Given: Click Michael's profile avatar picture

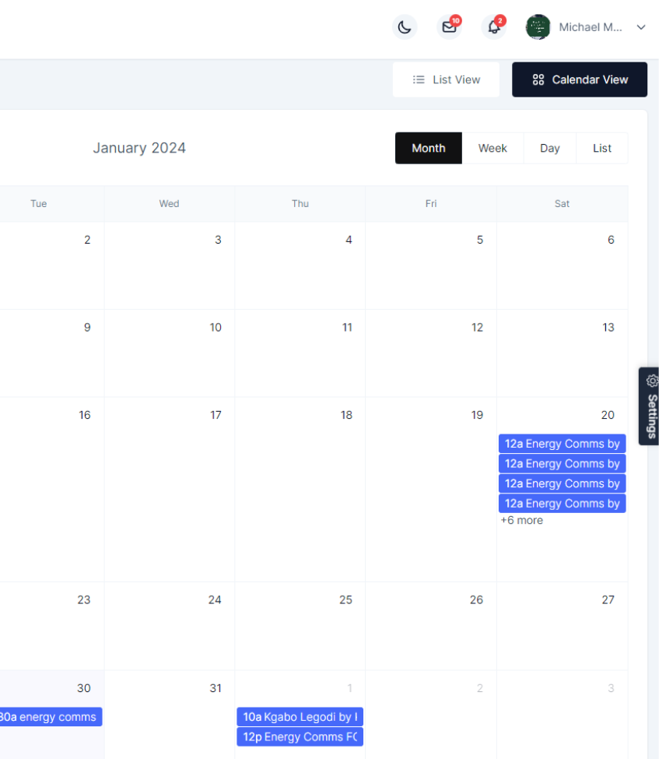Looking at the screenshot, I should tap(538, 27).
